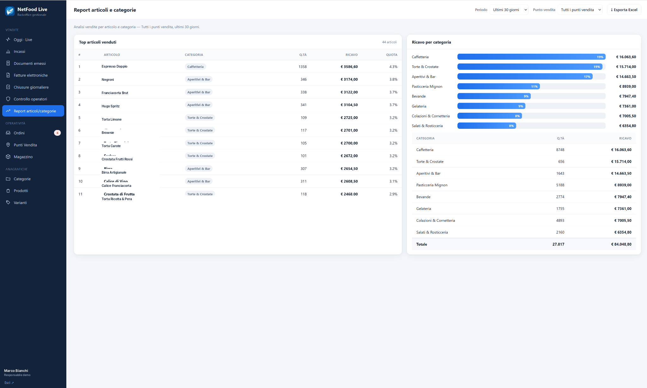Select the Espresso Doppio row name
Image resolution: width=647 pixels, height=388 pixels.
tap(114, 66)
